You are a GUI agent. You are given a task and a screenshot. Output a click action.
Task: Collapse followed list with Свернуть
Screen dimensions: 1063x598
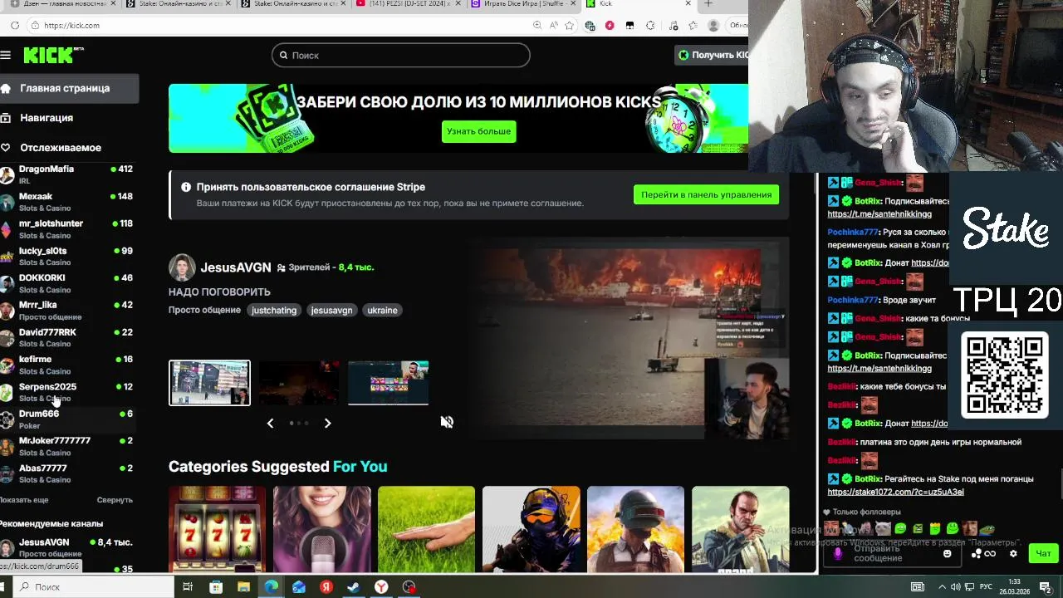(115, 500)
